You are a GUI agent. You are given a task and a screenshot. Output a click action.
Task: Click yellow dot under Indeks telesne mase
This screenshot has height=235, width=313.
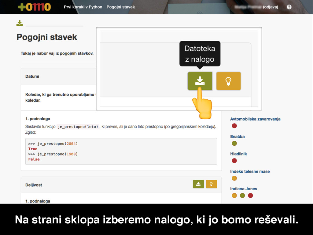coord(234,178)
